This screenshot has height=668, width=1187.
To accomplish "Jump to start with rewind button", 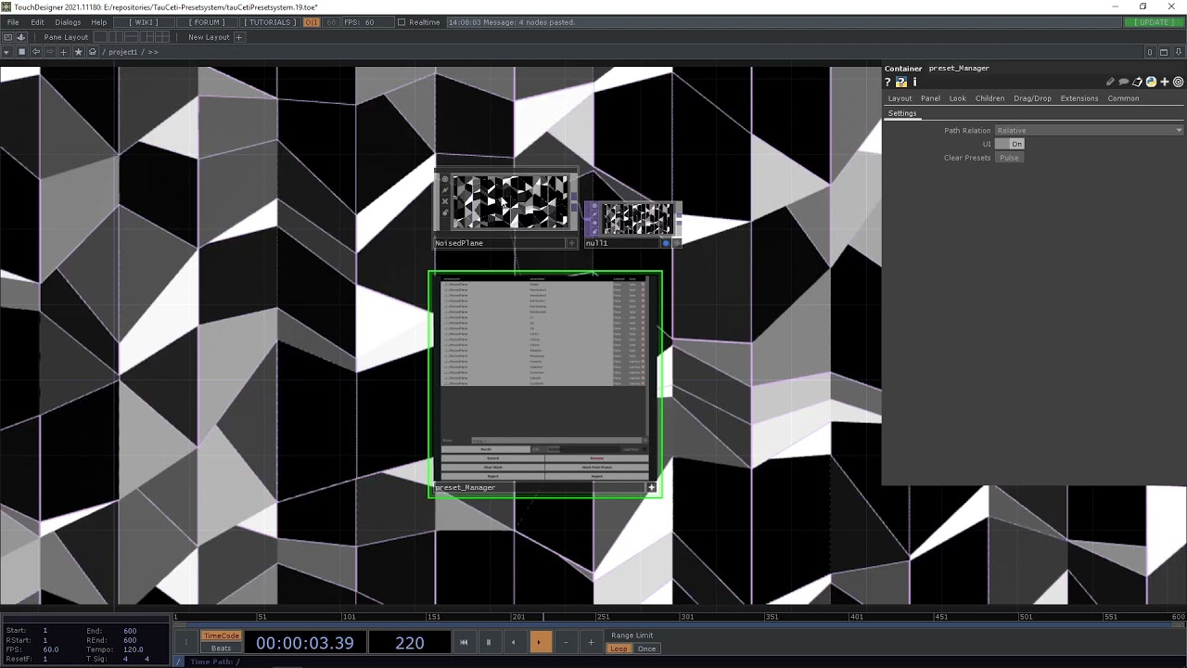I will [464, 642].
